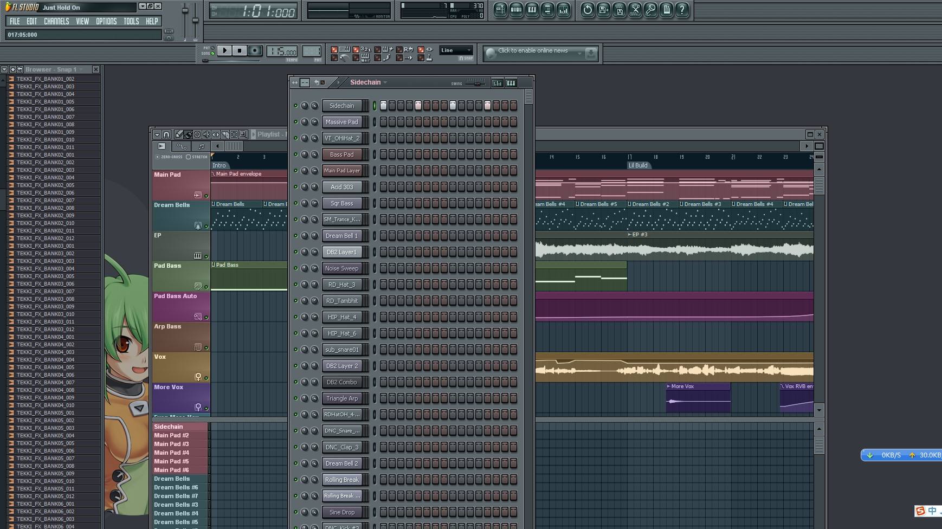The height and width of the screenshot is (529, 942).
Task: Open the Browser Snap 1 dropdown arrow
Action: click(81, 69)
